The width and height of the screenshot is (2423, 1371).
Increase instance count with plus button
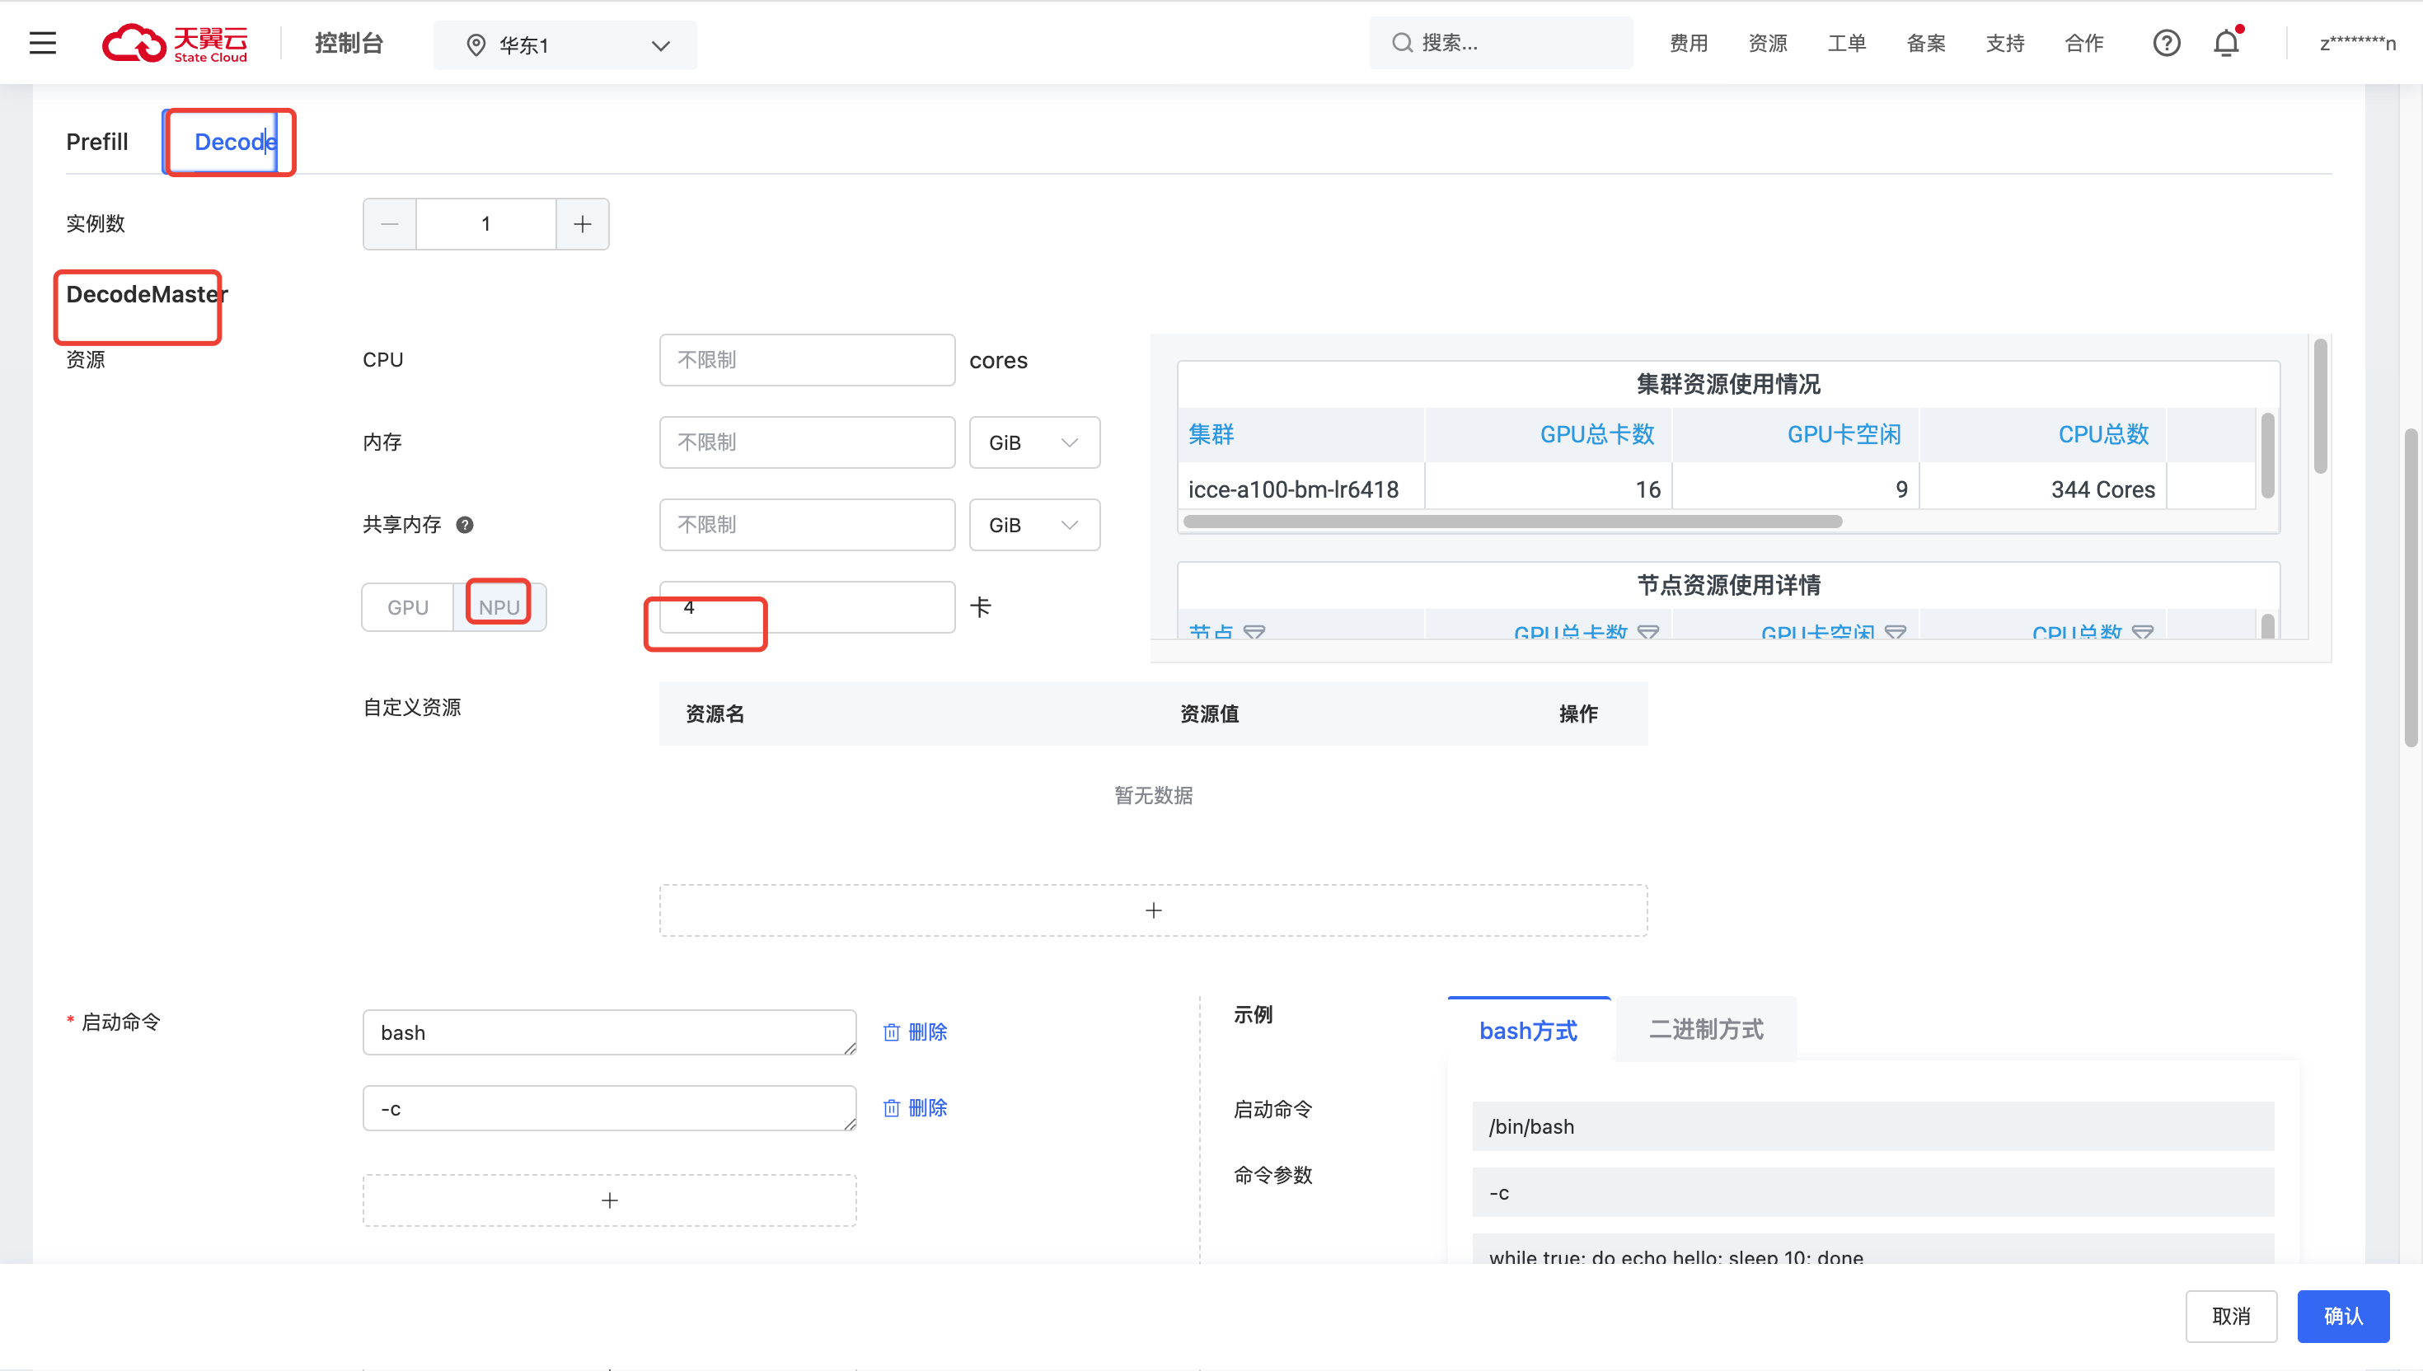(582, 224)
